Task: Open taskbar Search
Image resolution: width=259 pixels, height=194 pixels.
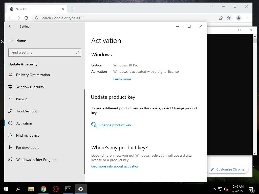Action: pyautogui.click(x=18, y=189)
